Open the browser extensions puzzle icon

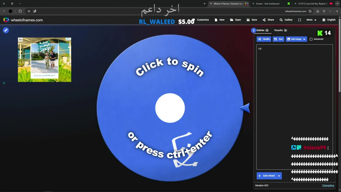[x=20, y=11]
